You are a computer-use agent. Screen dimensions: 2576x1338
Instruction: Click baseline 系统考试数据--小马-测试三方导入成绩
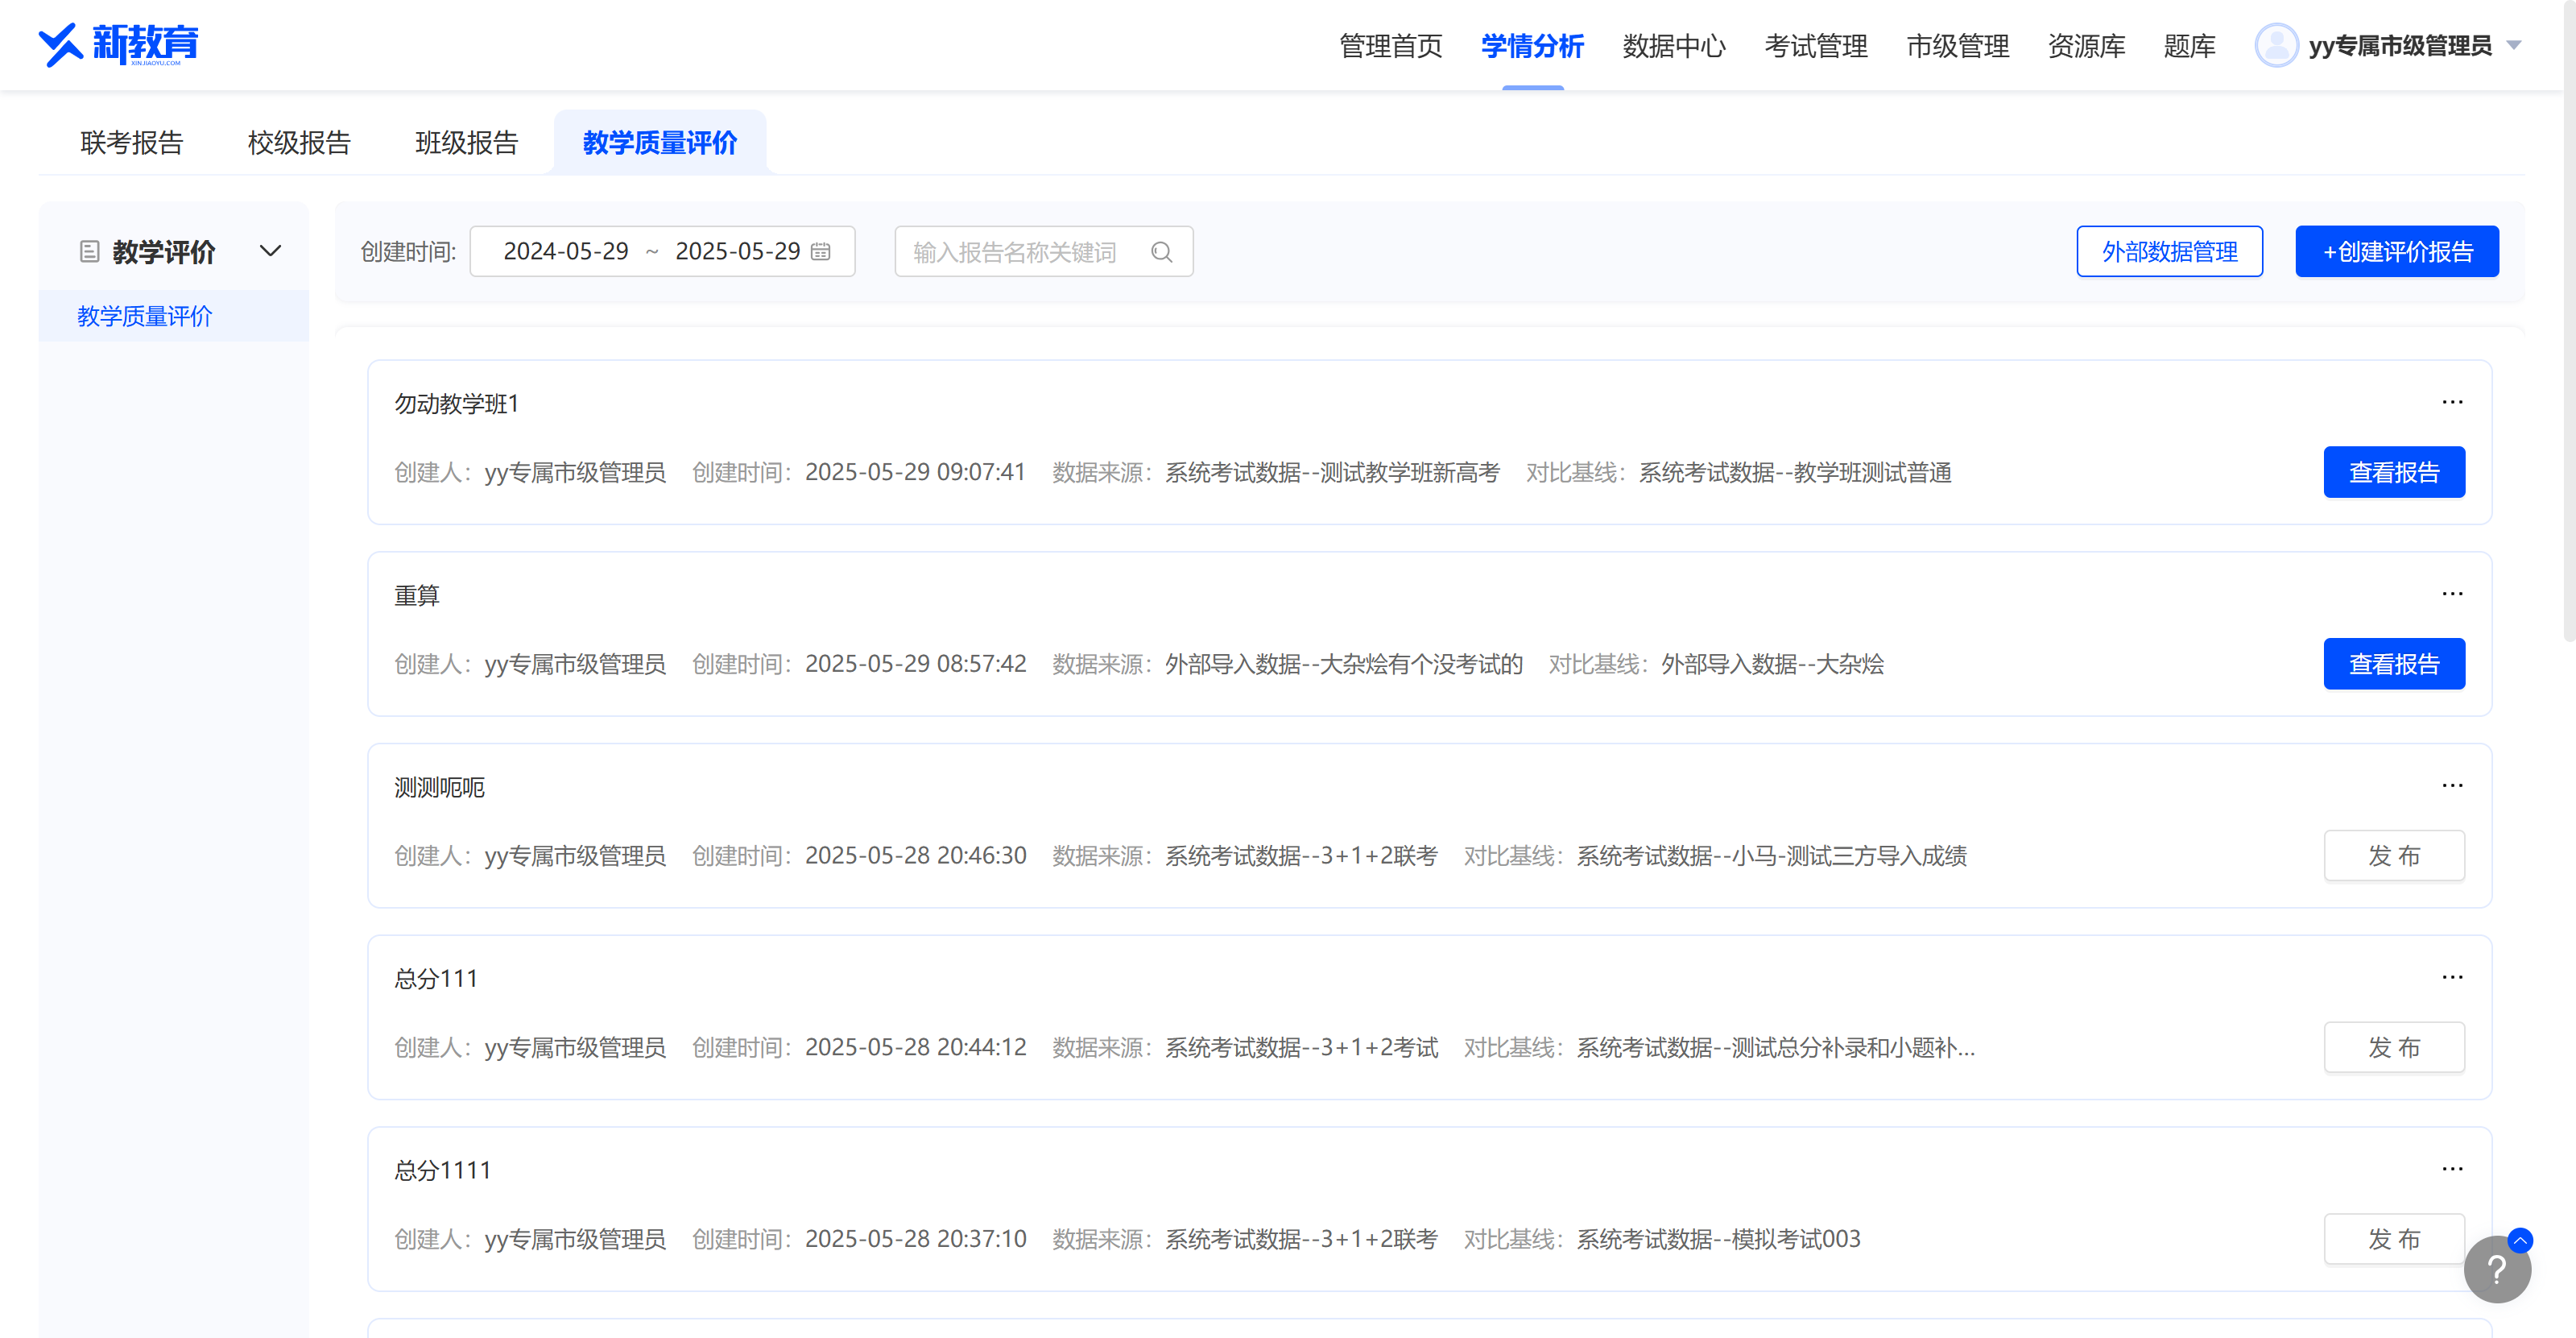point(1772,856)
